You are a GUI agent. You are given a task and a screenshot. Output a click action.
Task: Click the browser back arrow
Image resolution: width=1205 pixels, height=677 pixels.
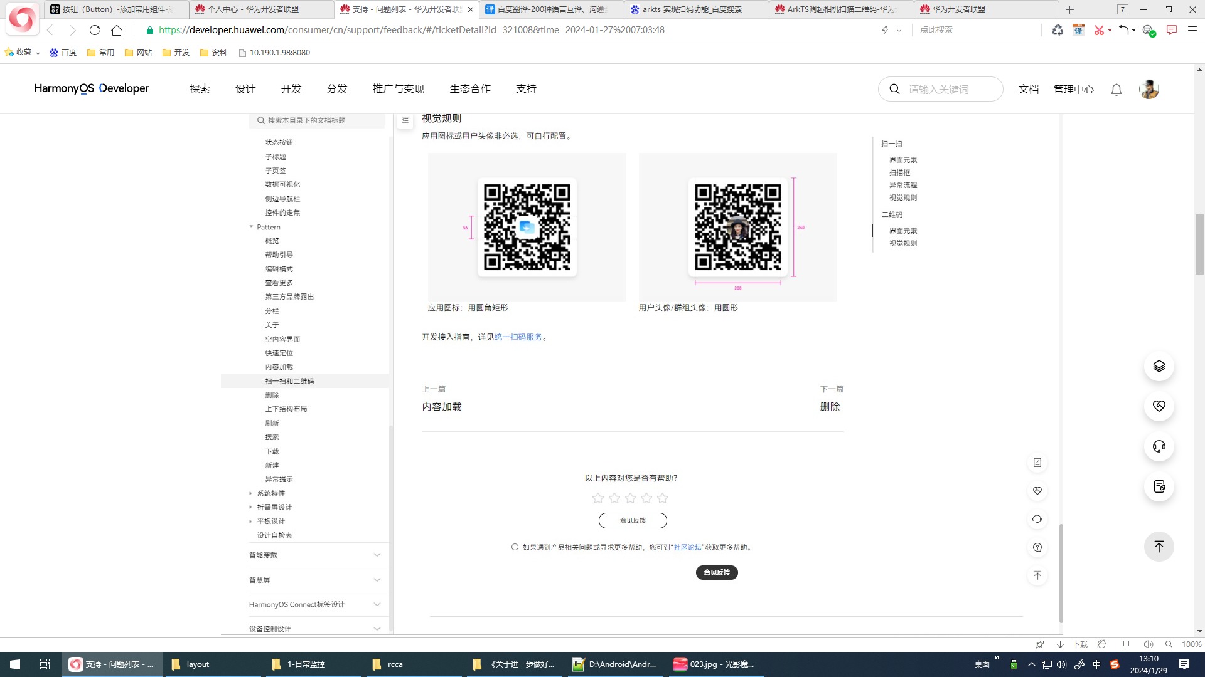point(50,30)
